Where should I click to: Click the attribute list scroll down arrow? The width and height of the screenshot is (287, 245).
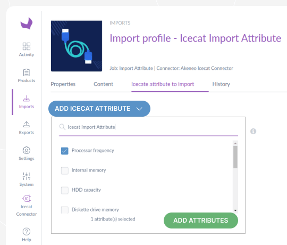tap(235, 210)
